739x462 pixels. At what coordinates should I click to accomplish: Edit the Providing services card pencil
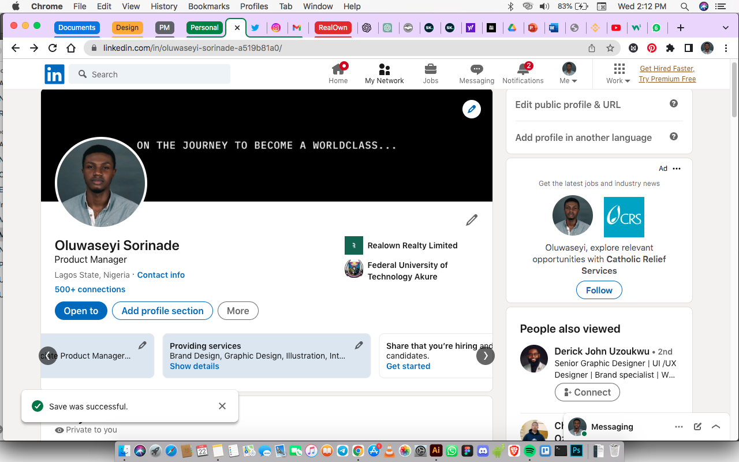click(x=359, y=345)
